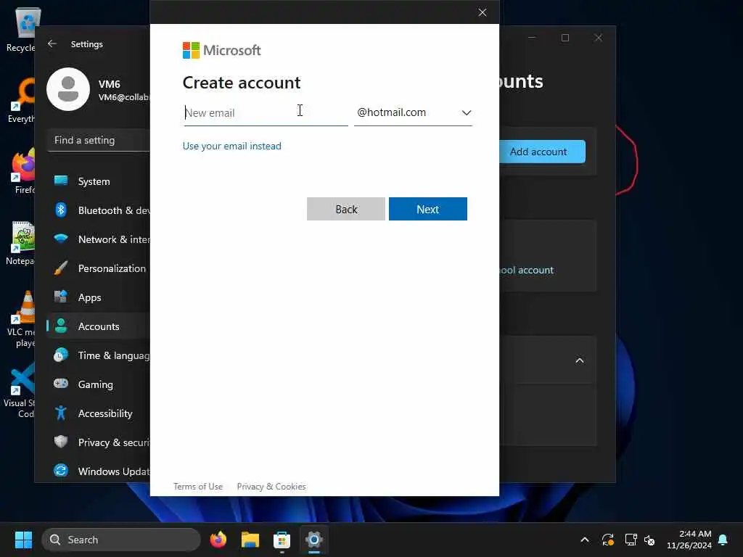This screenshot has height=557, width=743.
Task: Select the Firefox desktop shortcut
Action: click(x=21, y=171)
